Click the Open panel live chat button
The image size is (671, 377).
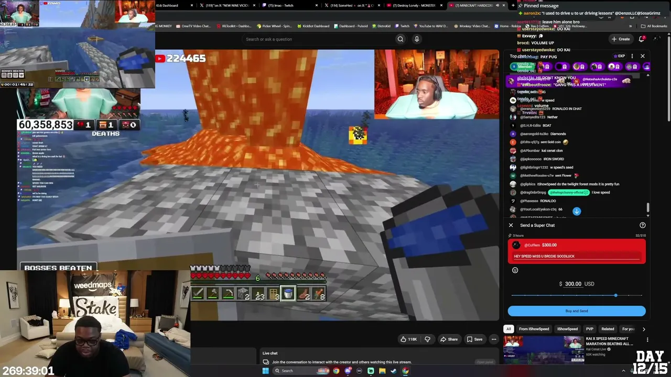(485, 362)
